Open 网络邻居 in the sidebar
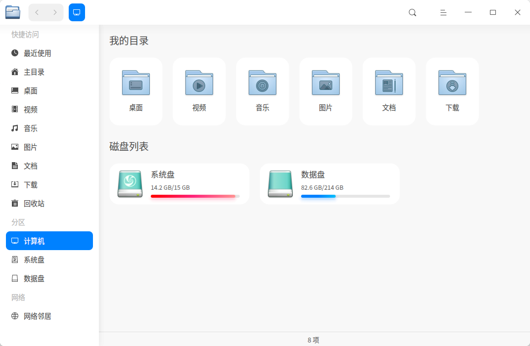The width and height of the screenshot is (530, 346). pyautogui.click(x=49, y=316)
